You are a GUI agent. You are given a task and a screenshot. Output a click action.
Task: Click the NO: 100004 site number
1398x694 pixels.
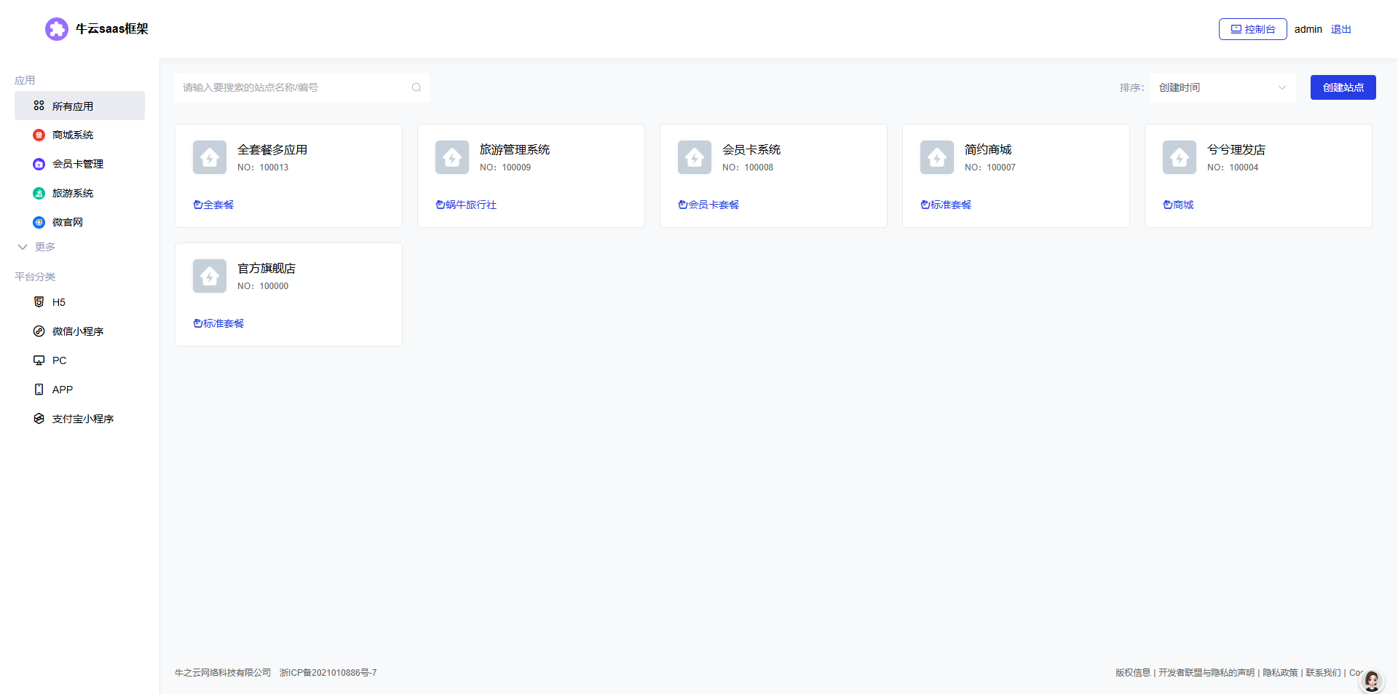pyautogui.click(x=1233, y=167)
